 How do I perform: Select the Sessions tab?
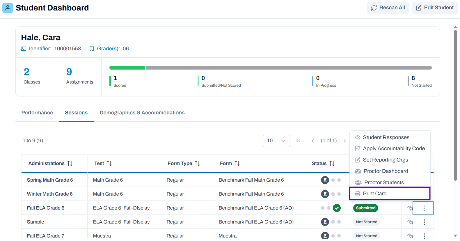click(76, 113)
